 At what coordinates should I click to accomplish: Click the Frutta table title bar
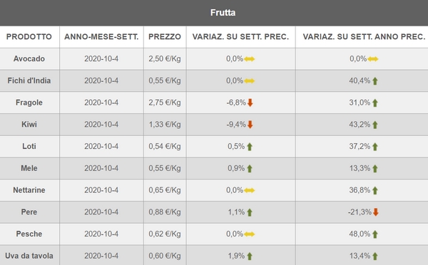[214, 13]
